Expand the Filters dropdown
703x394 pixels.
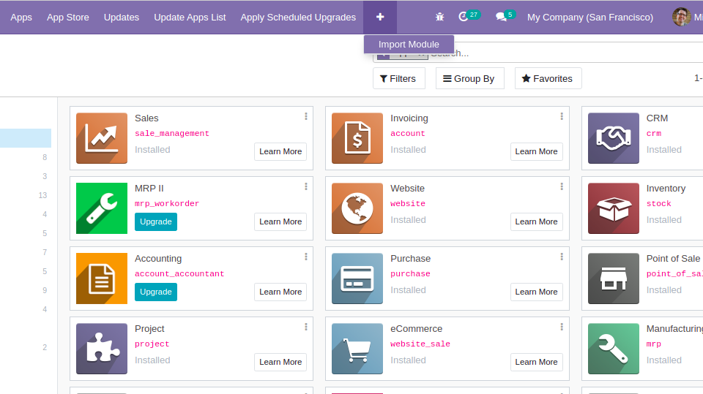tap(398, 78)
